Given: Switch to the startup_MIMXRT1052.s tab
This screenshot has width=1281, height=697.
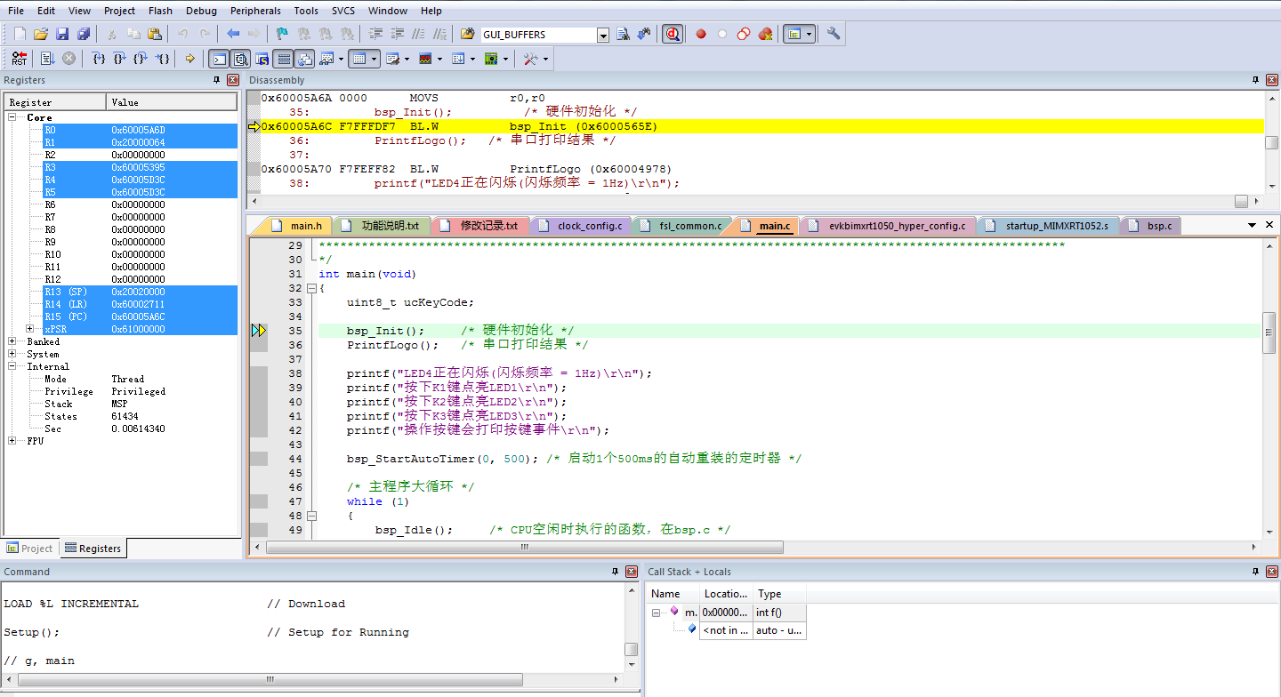Looking at the screenshot, I should [x=1049, y=226].
